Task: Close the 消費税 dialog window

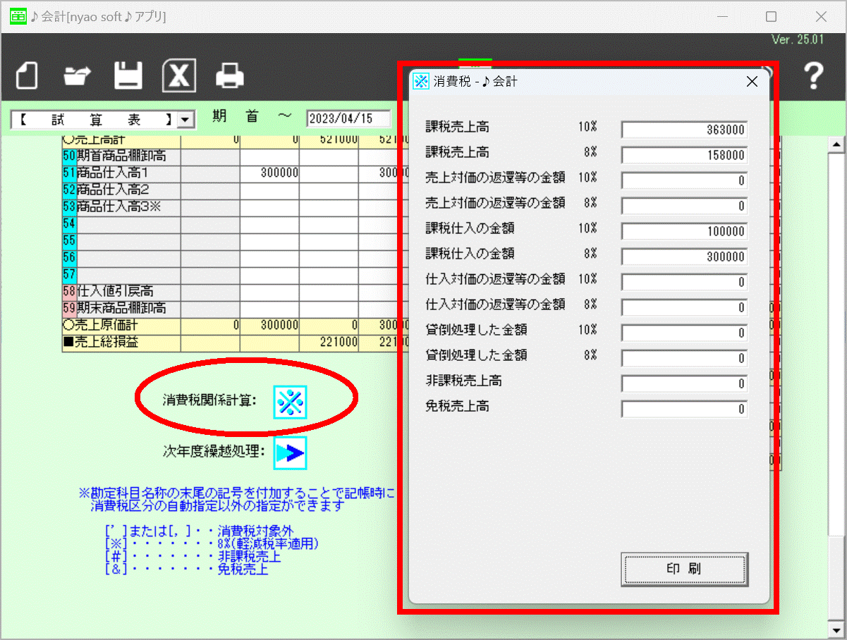Action: pyautogui.click(x=752, y=82)
